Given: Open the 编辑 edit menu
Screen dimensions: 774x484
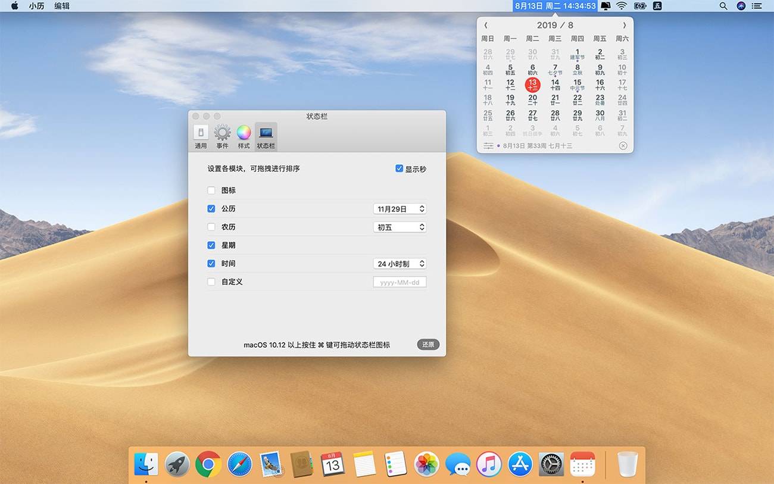Looking at the screenshot, I should 62,6.
